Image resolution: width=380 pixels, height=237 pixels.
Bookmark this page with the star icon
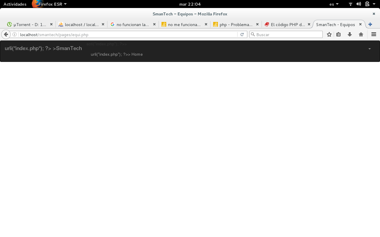click(x=329, y=34)
